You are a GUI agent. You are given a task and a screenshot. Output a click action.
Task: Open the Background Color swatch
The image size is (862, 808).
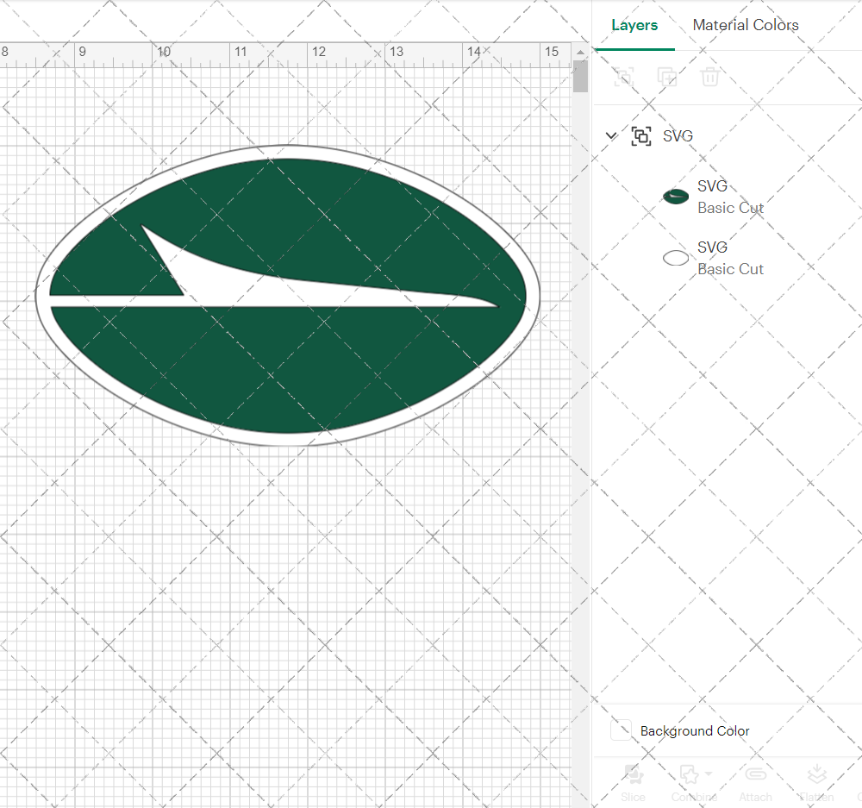pos(621,730)
